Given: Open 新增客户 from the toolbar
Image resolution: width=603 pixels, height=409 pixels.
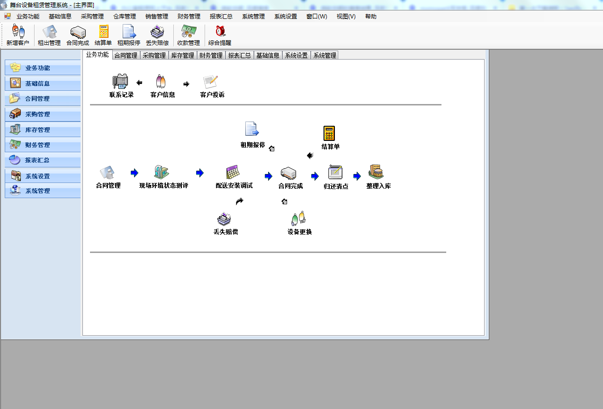Looking at the screenshot, I should [18, 35].
